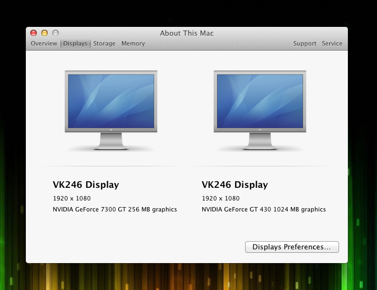Click the left monitor image for the GeForce 7300 GT display

[111, 110]
